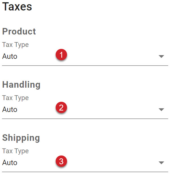The width and height of the screenshot is (171, 175).
Task: Select the Auto value under Shipping
Action: pyautogui.click(x=10, y=163)
